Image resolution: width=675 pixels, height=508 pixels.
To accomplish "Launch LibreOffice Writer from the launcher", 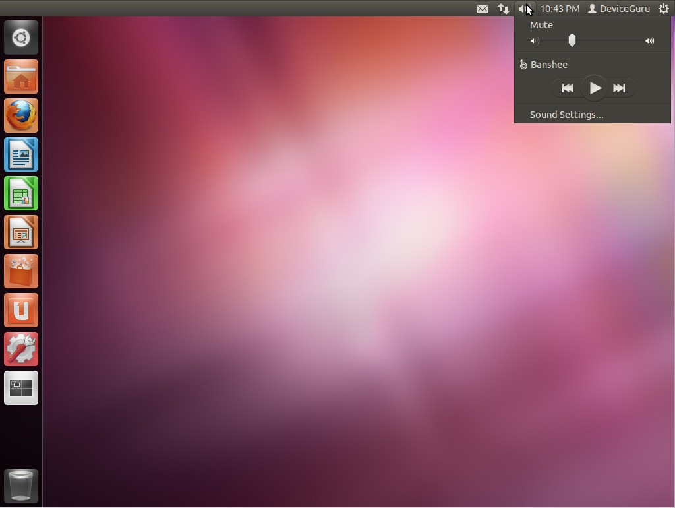I will 21,154.
